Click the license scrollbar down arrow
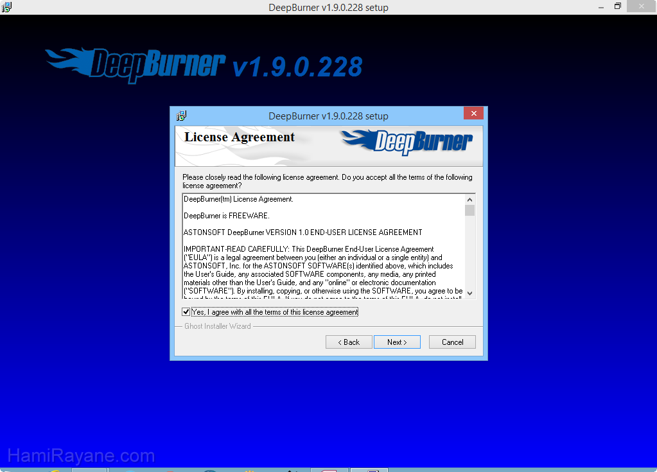This screenshot has width=657, height=472. pos(469,293)
